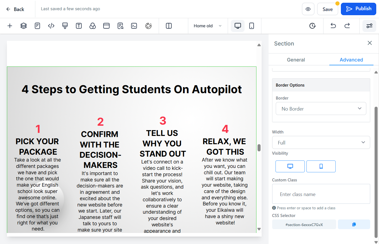Select the PICK YOUR PACKAGE heading
The height and width of the screenshot is (244, 379).
pos(37,147)
